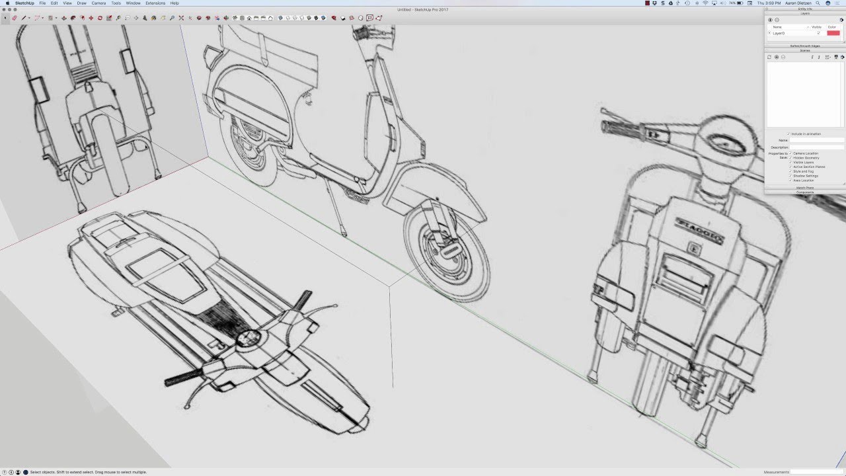Image resolution: width=846 pixels, height=476 pixels.
Task: Click Add Scene in the Scenes panel
Action: pyautogui.click(x=776, y=57)
